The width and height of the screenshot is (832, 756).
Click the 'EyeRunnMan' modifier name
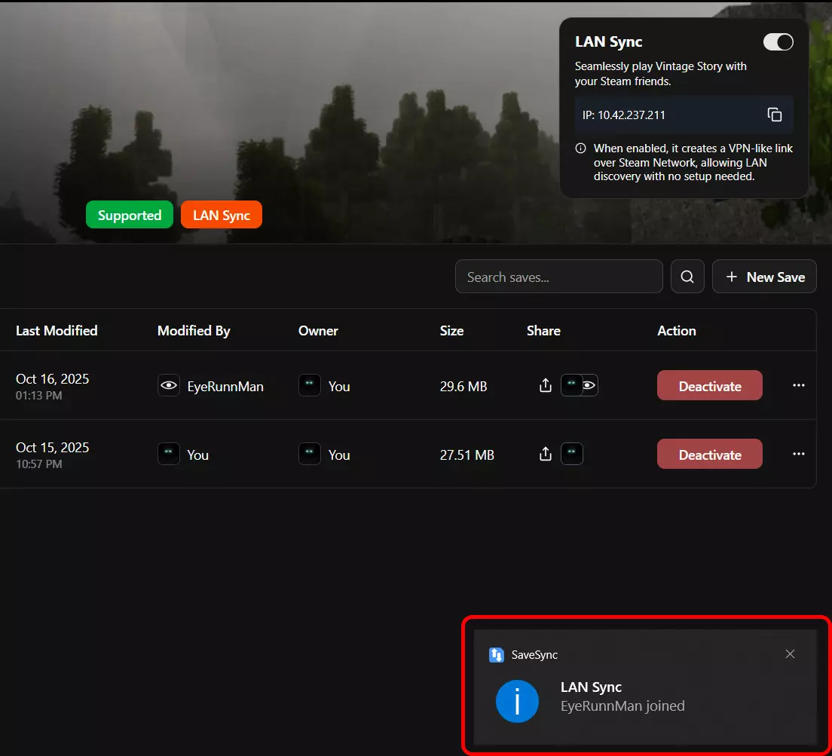tap(225, 386)
